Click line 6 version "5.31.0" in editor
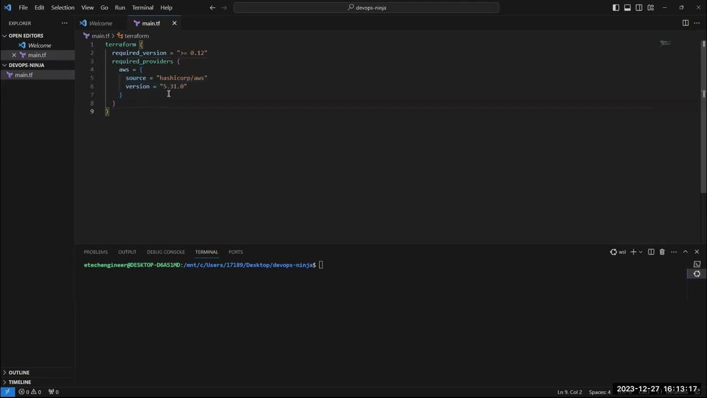The height and width of the screenshot is (398, 707). [156, 86]
